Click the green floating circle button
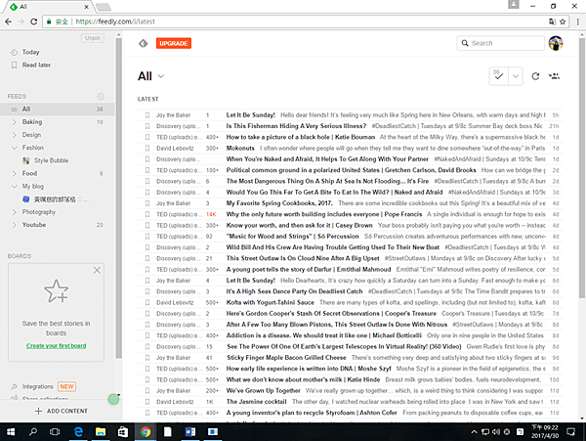 (113, 400)
